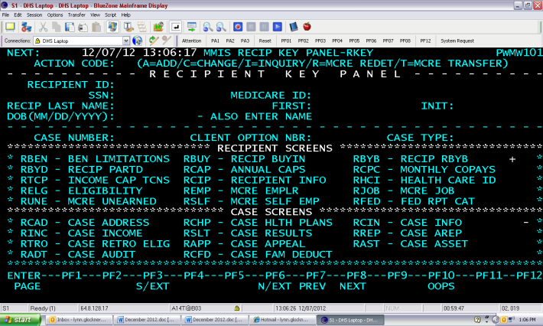Click the screen transfer green arrow icon
Image resolution: width=543 pixels, height=326 pixels.
[x=191, y=27]
